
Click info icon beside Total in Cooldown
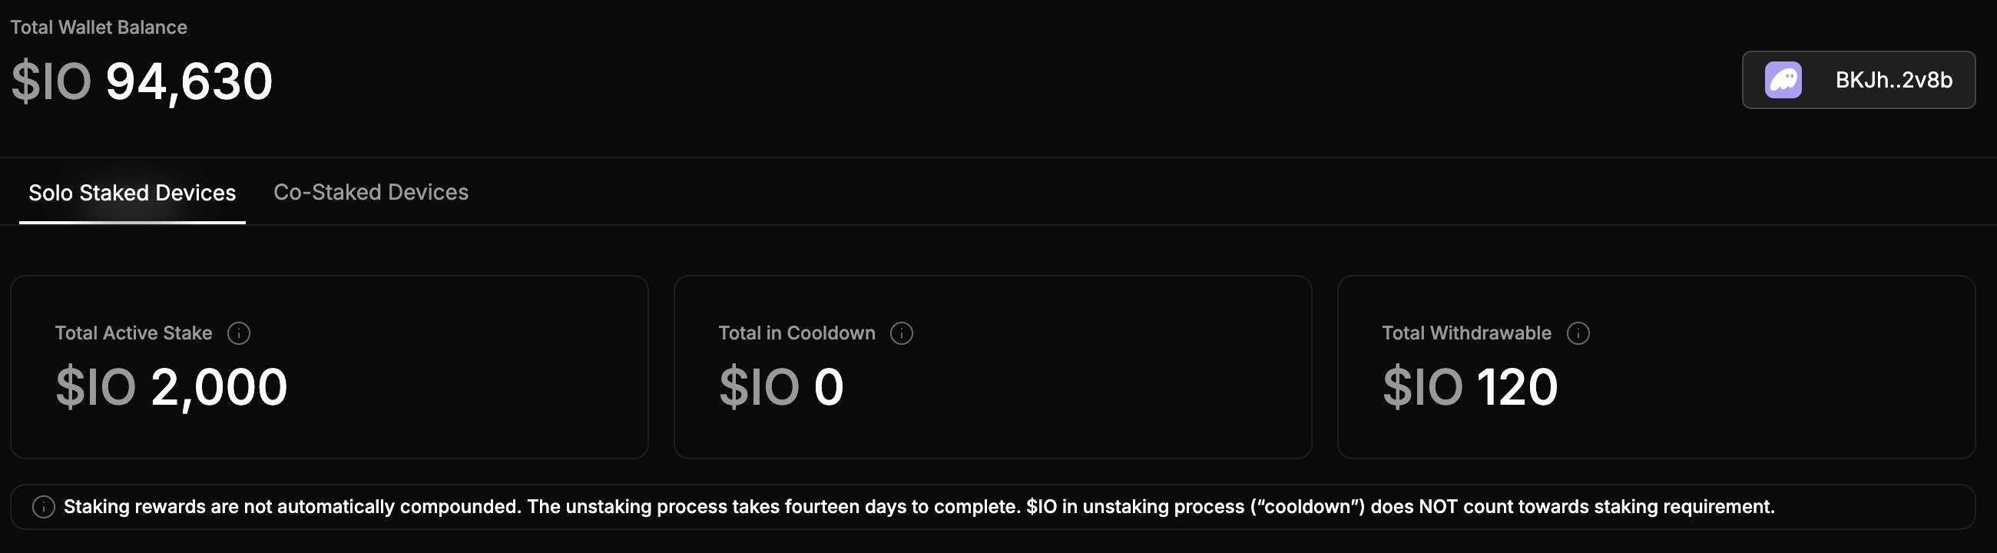pyautogui.click(x=902, y=333)
